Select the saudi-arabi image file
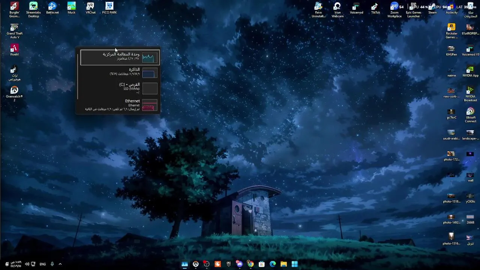The height and width of the screenshot is (270, 480). tap(451, 134)
